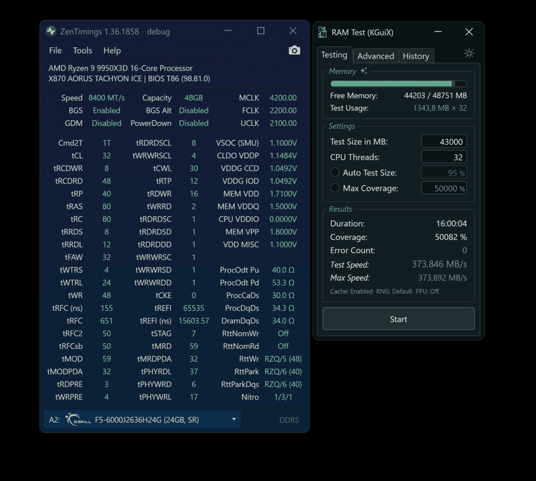
Task: Click the Free Memory value 44203 / 48751 MB
Action: (x=436, y=95)
